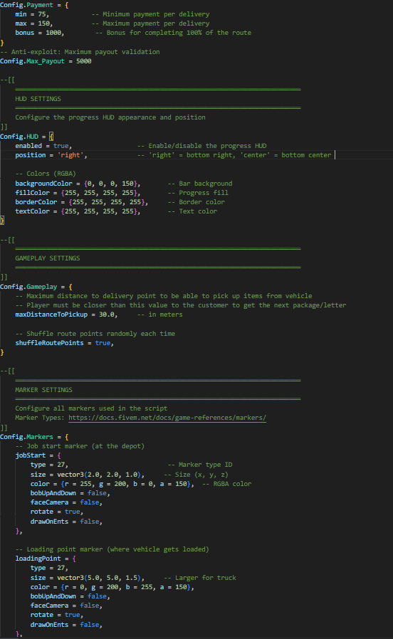Image resolution: width=393 pixels, height=639 pixels.
Task: Click the "Config.Markers = {" line
Action: pos(34,437)
